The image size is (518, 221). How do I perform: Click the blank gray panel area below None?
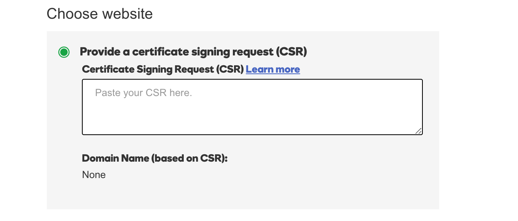(234, 195)
